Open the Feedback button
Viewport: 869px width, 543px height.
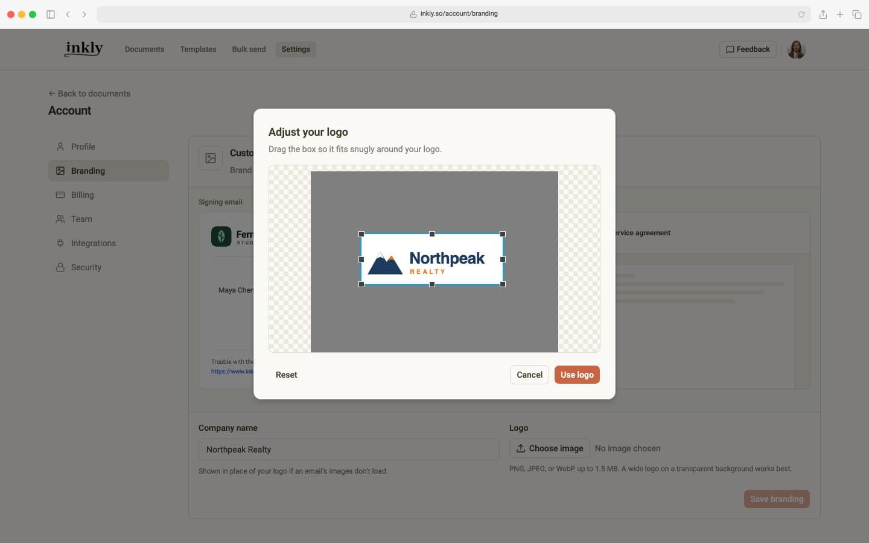(748, 49)
